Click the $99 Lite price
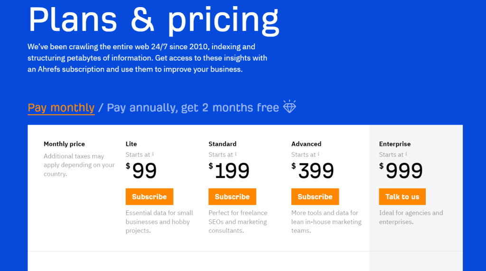This screenshot has height=271, width=486. (141, 171)
